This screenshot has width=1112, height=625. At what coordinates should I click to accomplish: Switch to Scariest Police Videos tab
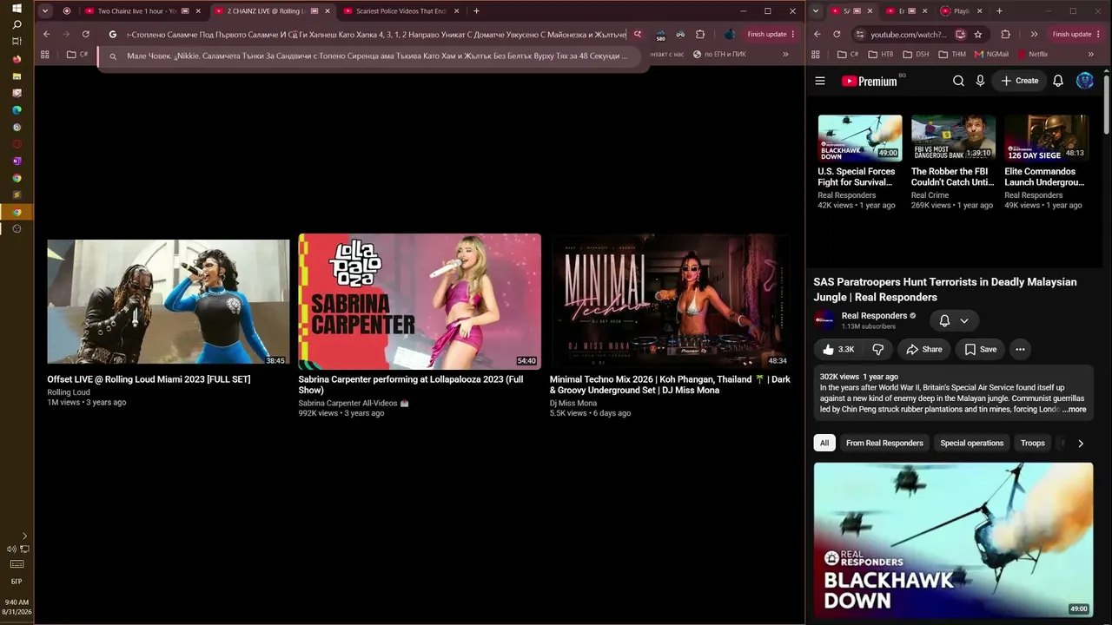400,11
